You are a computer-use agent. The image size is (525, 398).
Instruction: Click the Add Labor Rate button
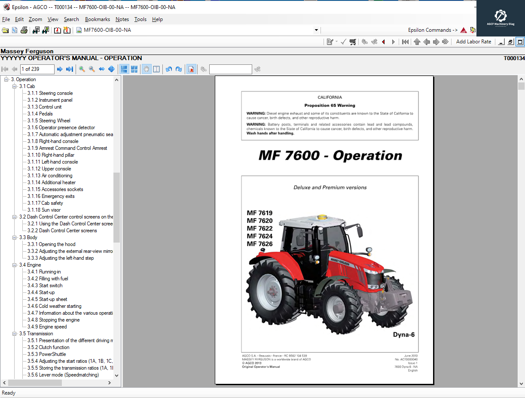[x=473, y=42]
